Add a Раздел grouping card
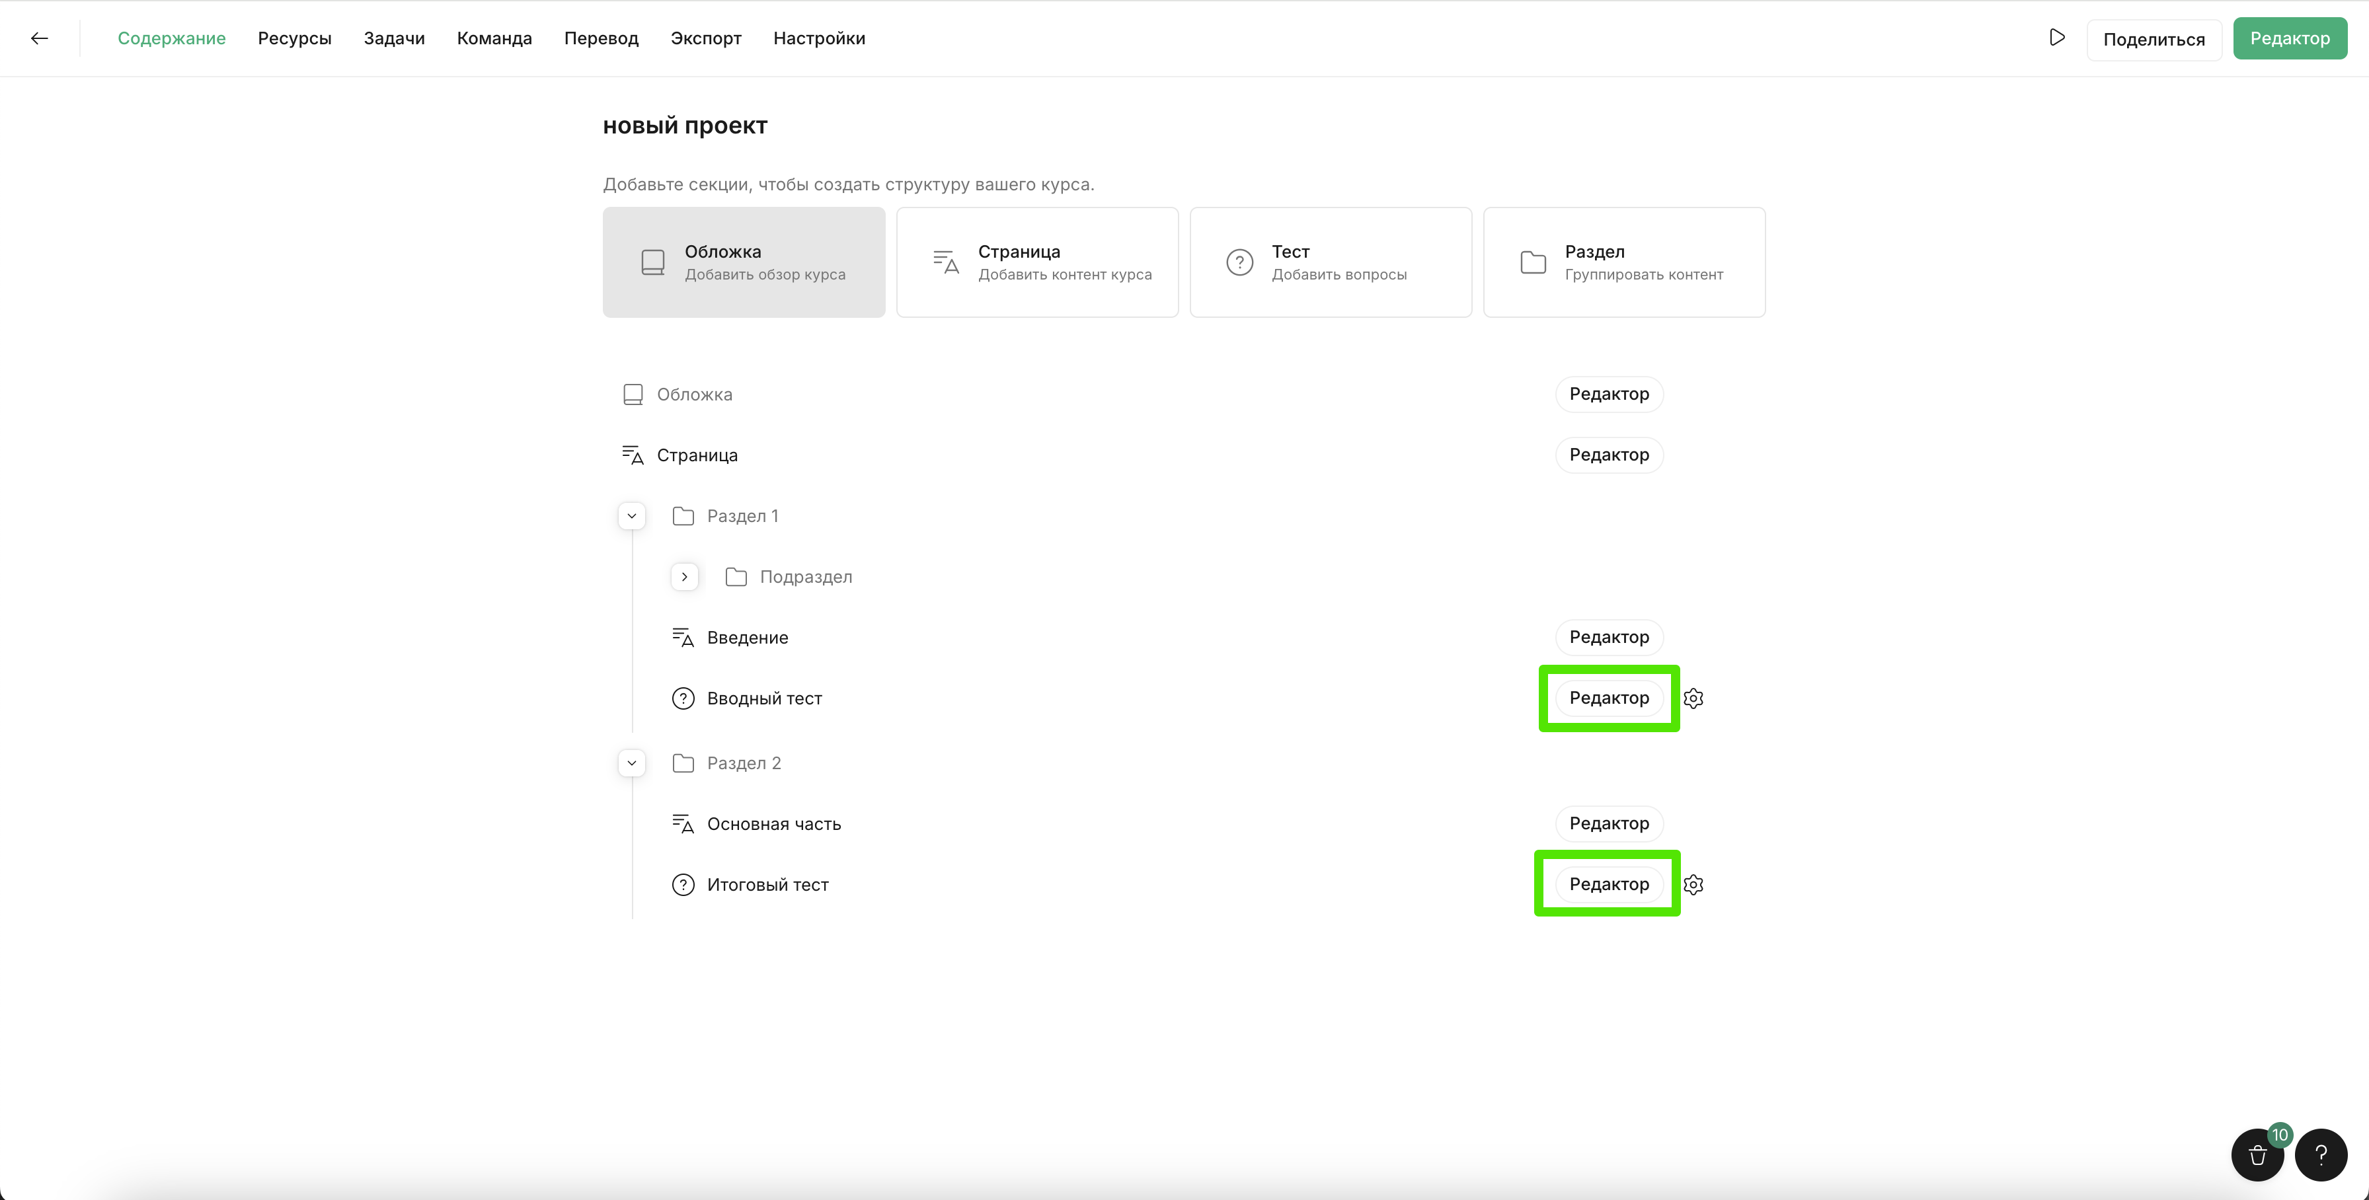2369x1200 pixels. click(x=1623, y=262)
